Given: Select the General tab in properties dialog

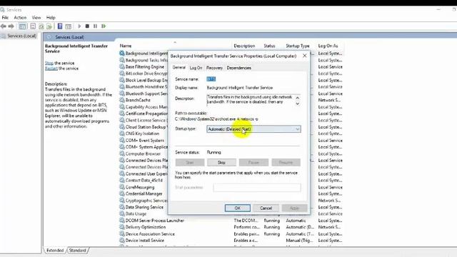Looking at the screenshot, I should pos(179,67).
